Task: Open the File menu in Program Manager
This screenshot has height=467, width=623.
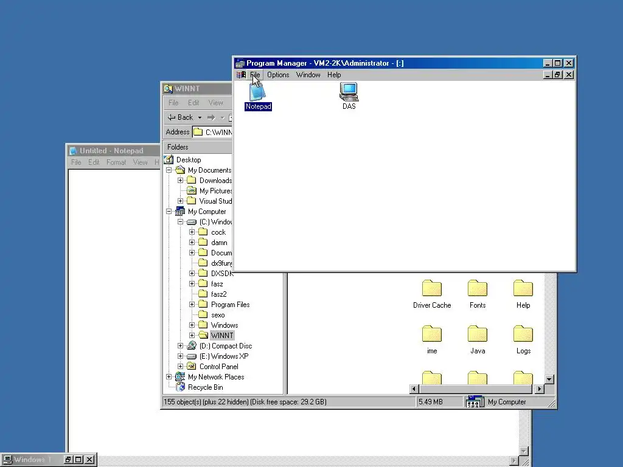Action: (x=255, y=75)
